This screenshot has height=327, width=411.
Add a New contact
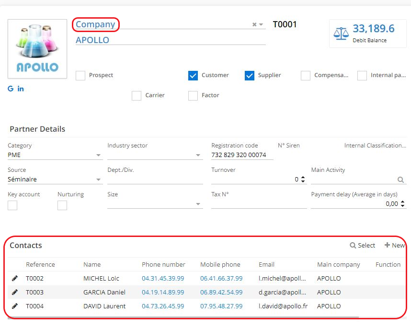394,245
